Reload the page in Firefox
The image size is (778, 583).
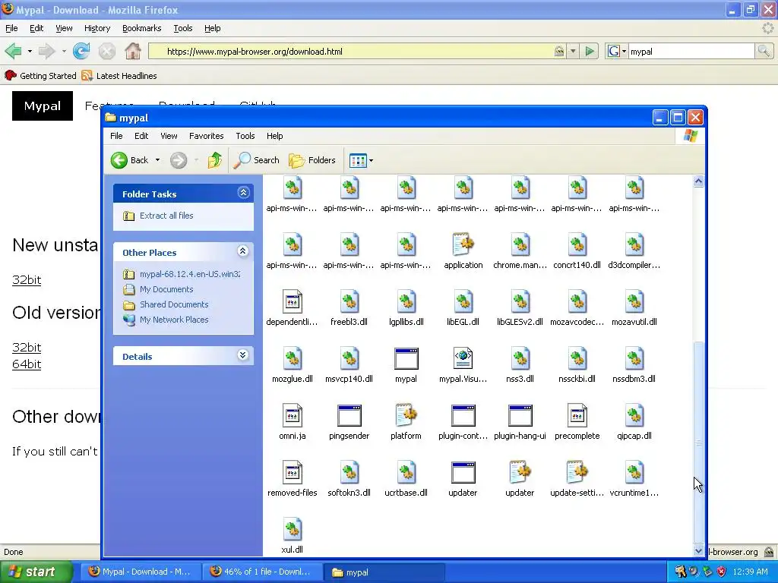tap(81, 51)
